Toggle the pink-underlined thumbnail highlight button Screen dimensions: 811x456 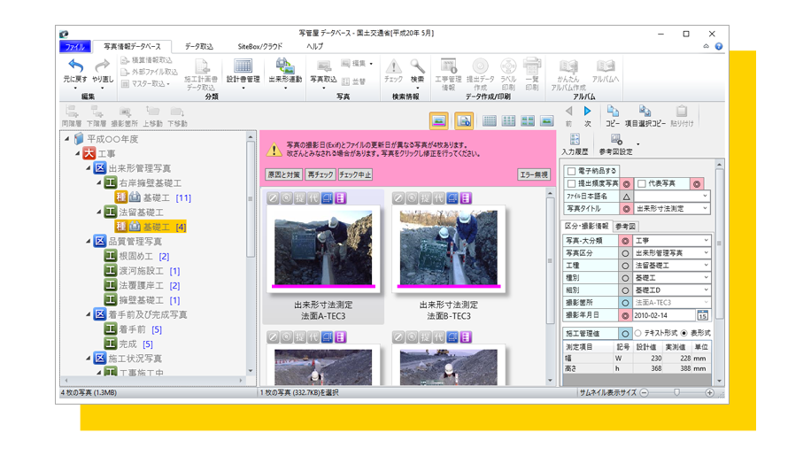(438, 121)
